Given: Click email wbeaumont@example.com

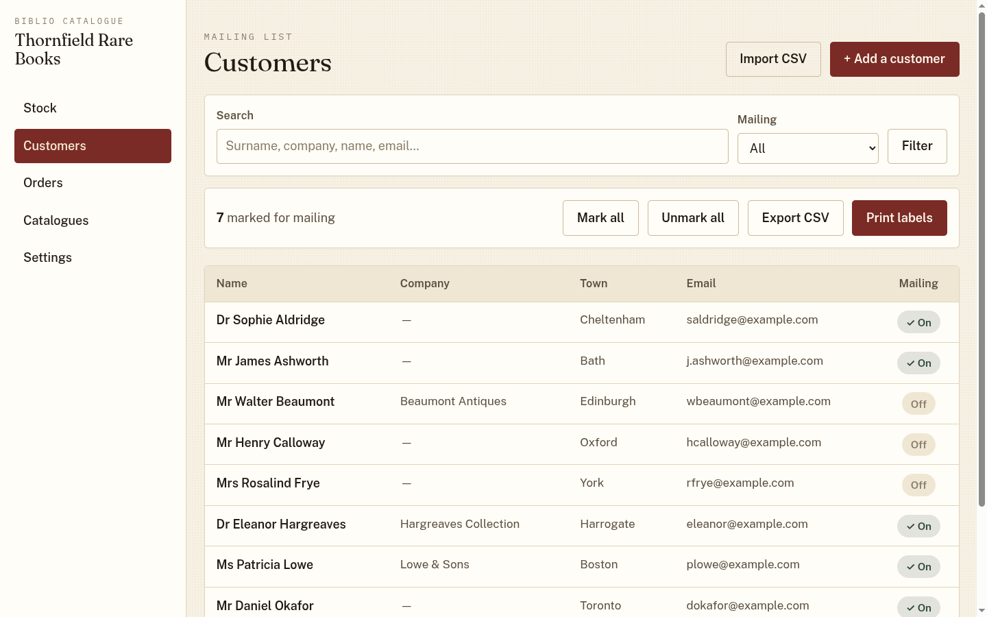Looking at the screenshot, I should [x=759, y=402].
